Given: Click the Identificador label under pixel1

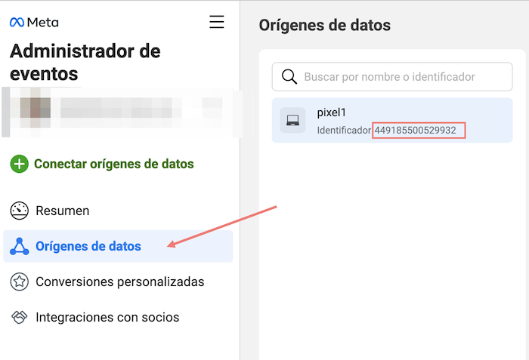Looking at the screenshot, I should [x=344, y=131].
